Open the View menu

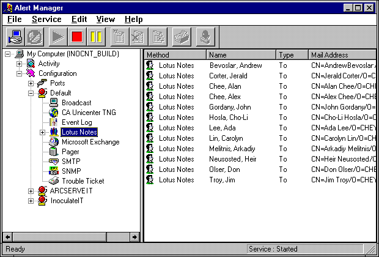click(105, 20)
